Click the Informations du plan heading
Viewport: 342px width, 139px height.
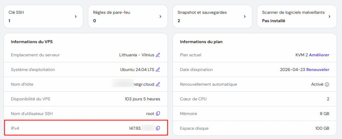coord(201,42)
